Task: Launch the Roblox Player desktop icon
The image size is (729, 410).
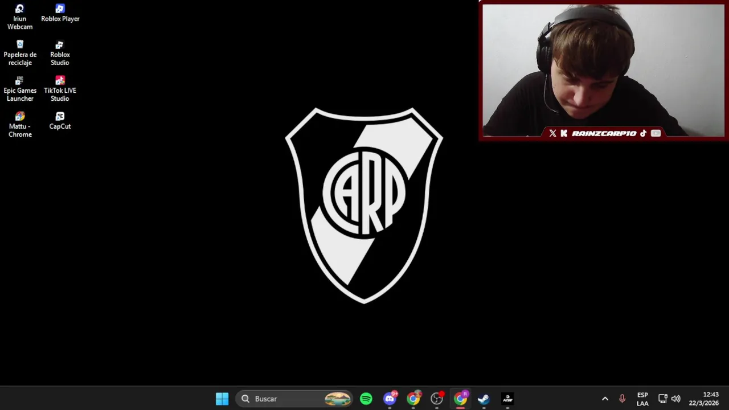Action: coord(60,14)
